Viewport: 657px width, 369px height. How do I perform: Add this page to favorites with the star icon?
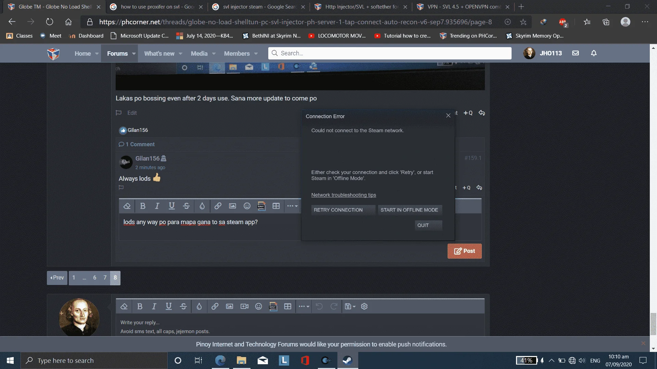(523, 22)
